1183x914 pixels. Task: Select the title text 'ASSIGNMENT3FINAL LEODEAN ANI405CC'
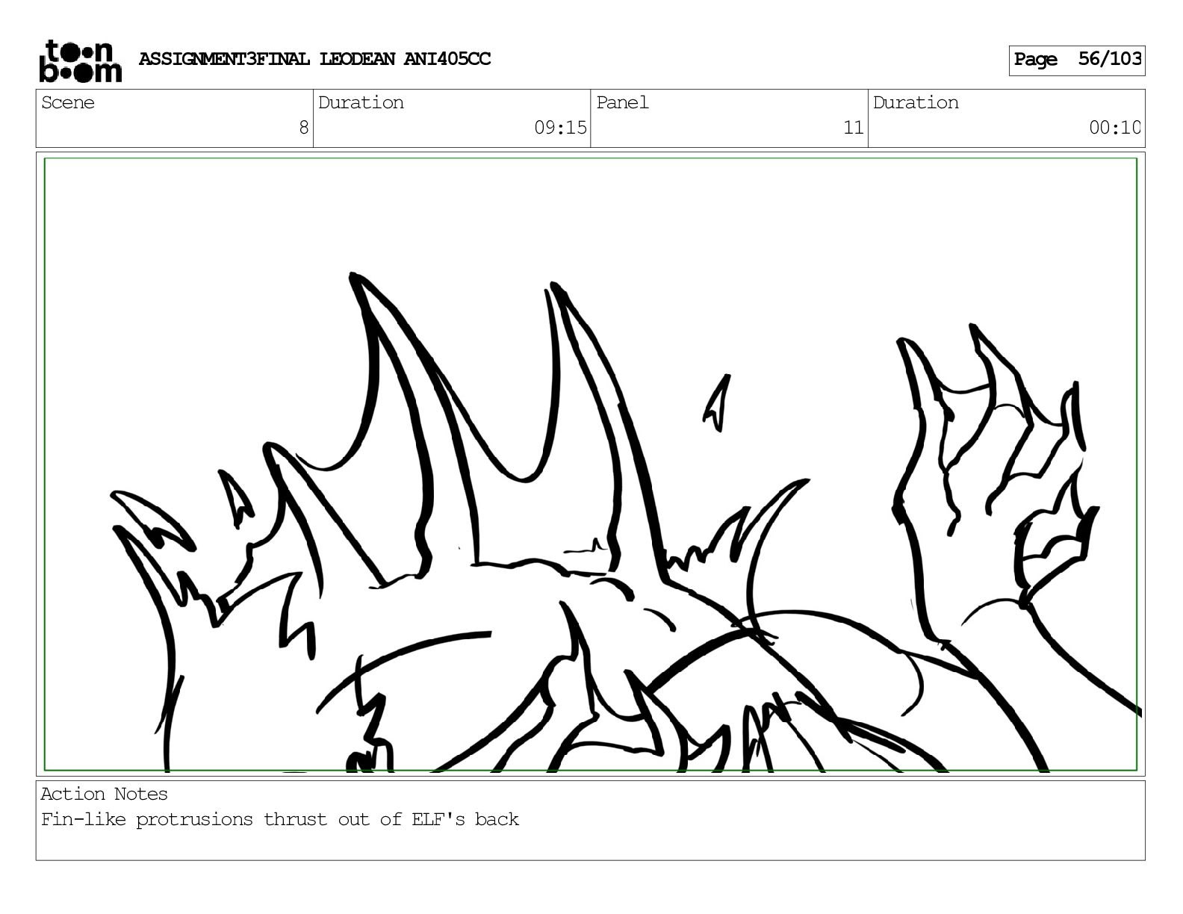coord(314,59)
